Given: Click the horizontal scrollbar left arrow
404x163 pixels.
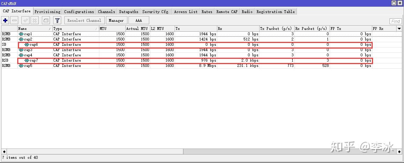Looking at the screenshot, I should pos(4,151).
